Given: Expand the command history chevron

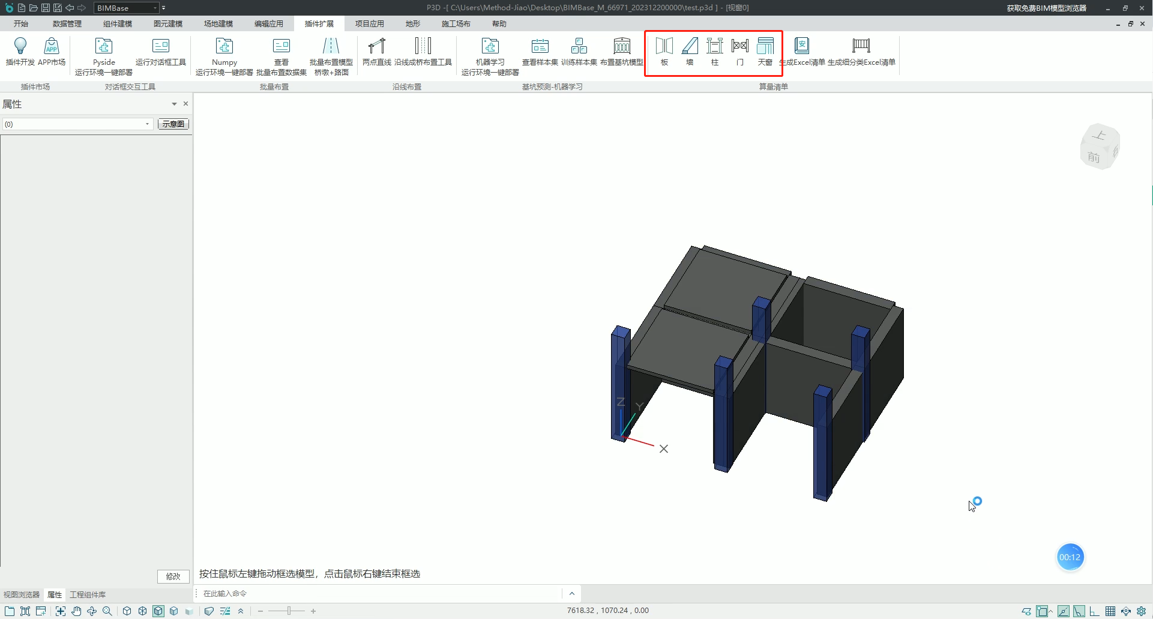Looking at the screenshot, I should pyautogui.click(x=571, y=594).
